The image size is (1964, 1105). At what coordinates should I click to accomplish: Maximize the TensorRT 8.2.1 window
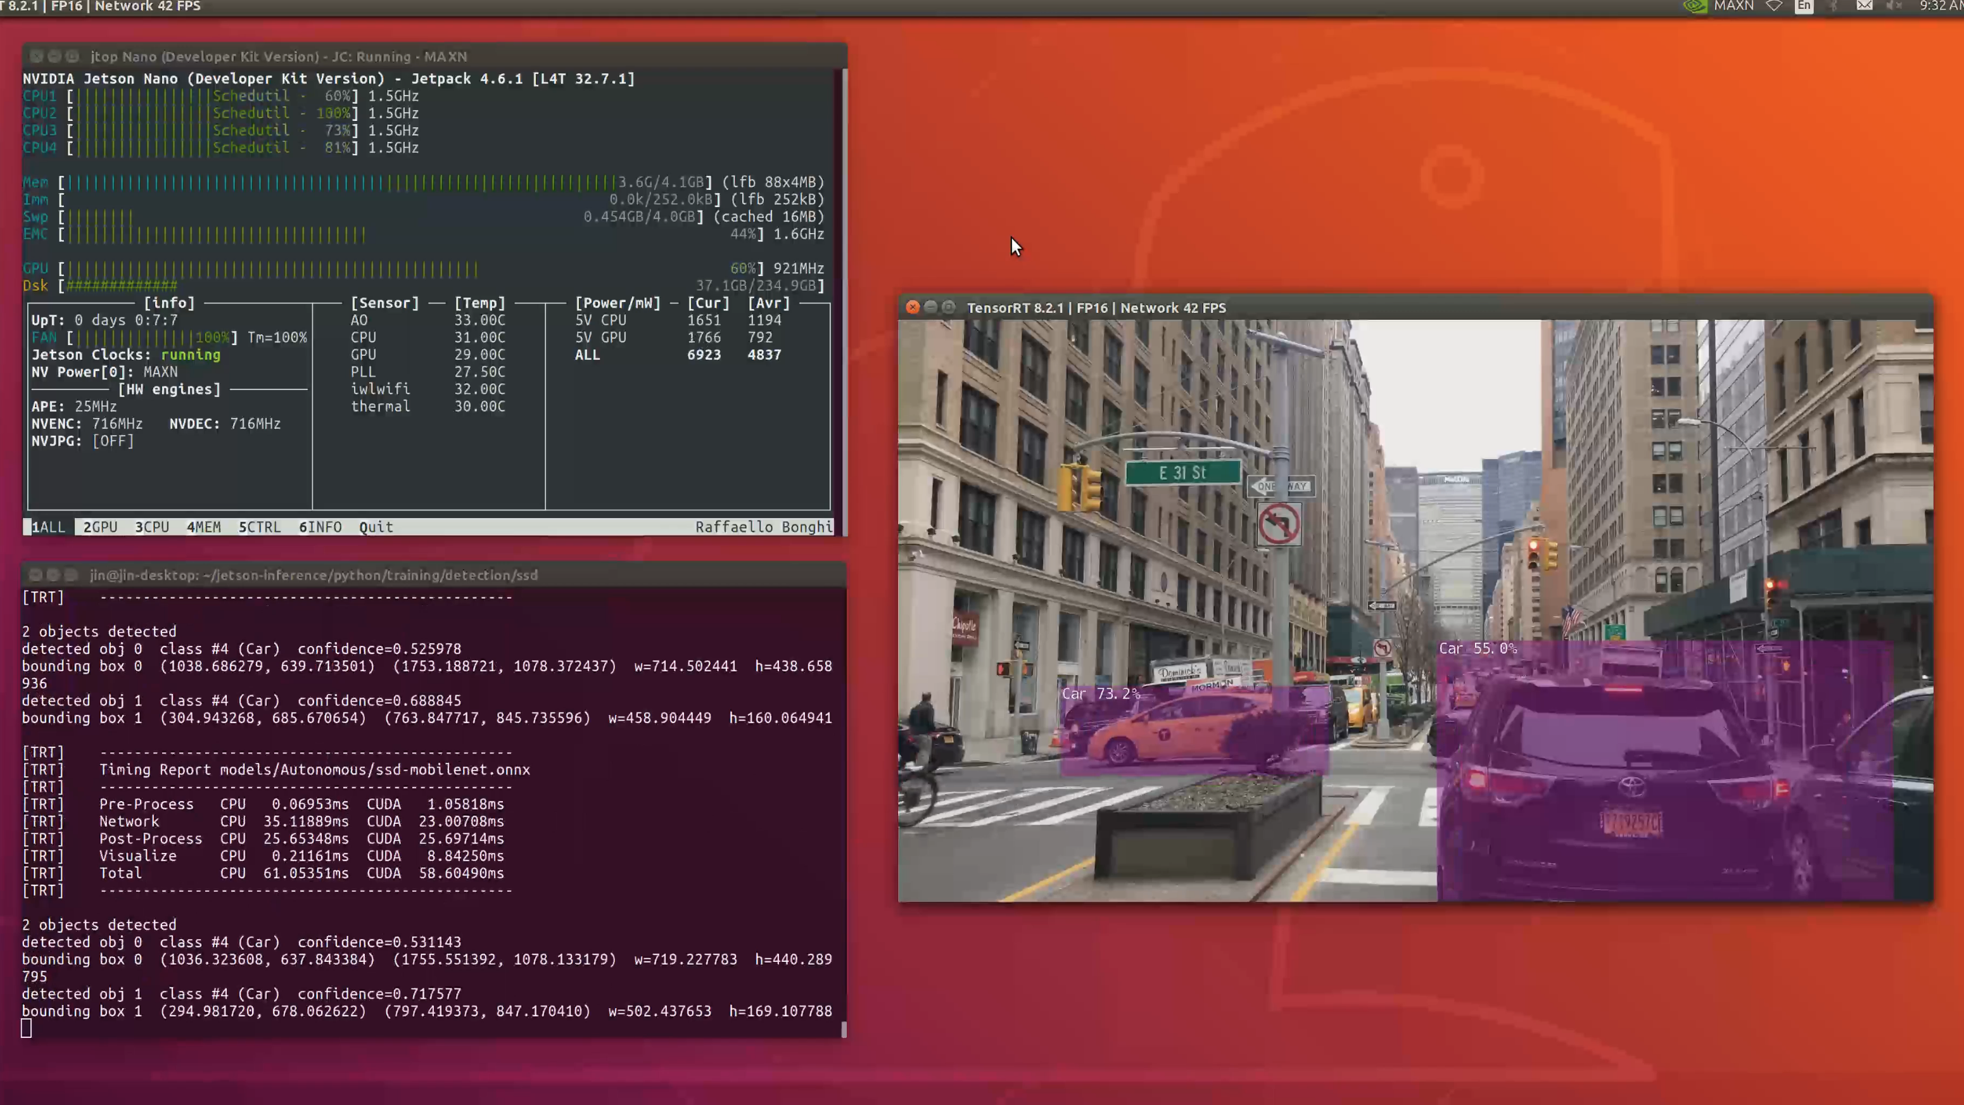949,307
